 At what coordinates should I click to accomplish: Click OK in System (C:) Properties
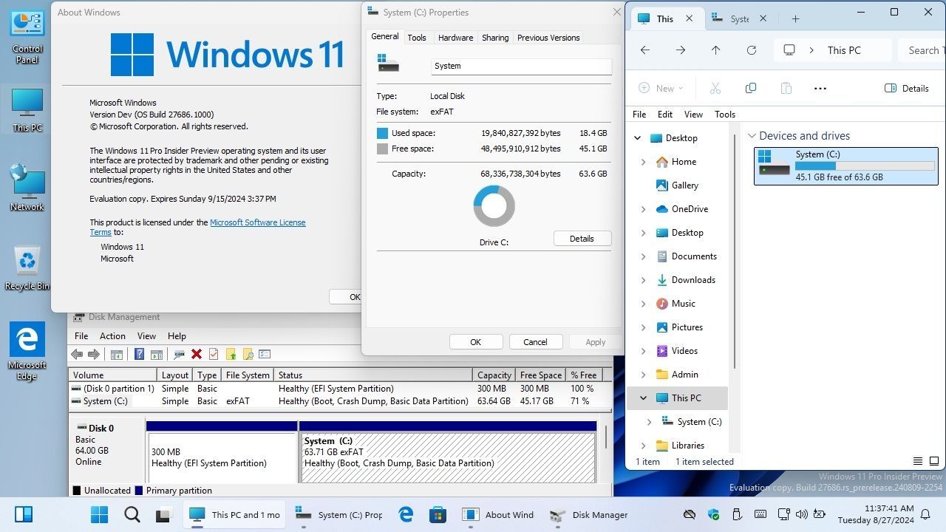pos(476,342)
